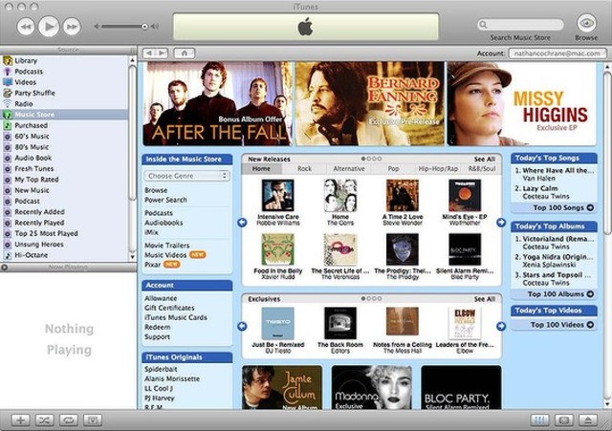
Task: Click the store forward arrow
Action: tap(162, 54)
